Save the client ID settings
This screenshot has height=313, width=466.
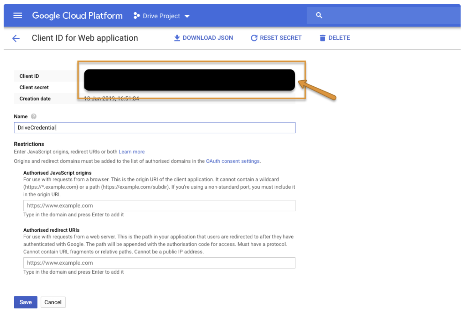(x=26, y=302)
